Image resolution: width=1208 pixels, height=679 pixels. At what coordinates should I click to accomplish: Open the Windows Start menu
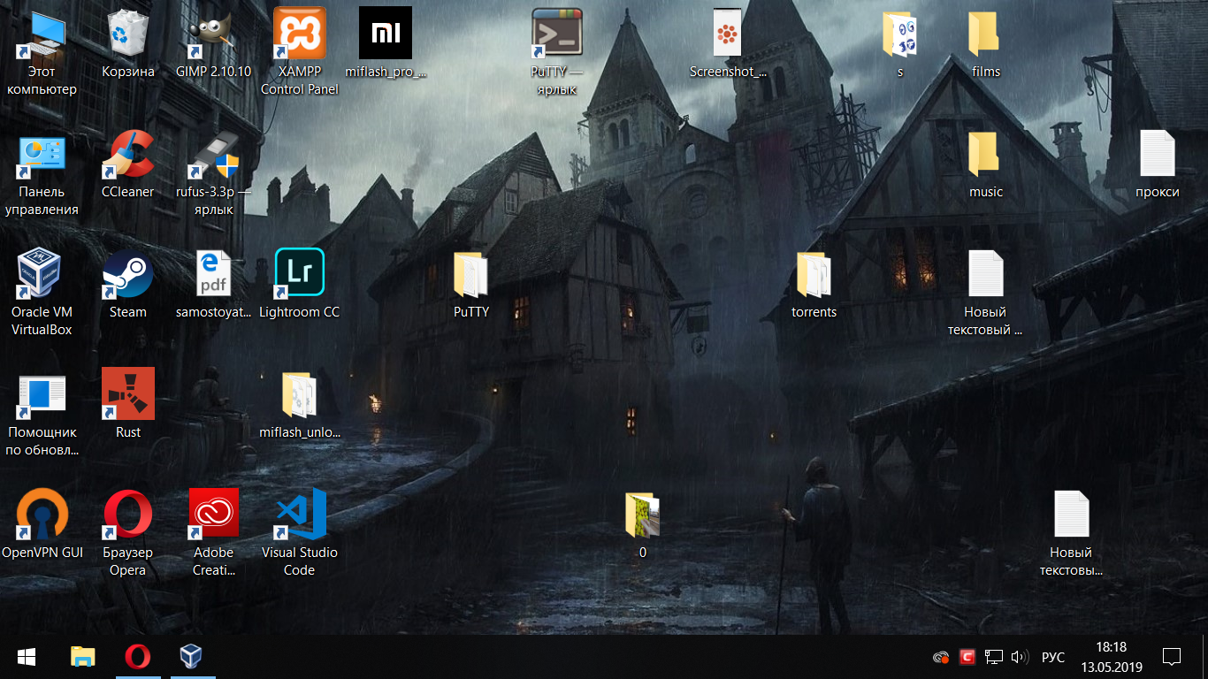pos(27,657)
